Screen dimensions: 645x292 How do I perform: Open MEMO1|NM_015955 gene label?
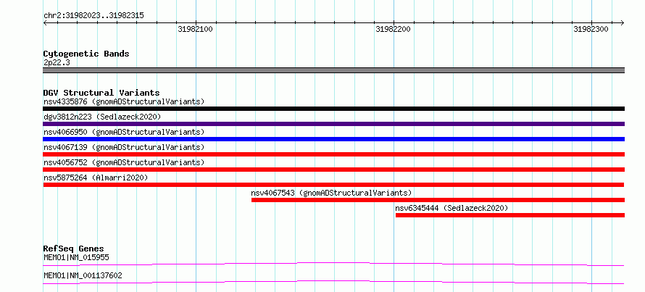(x=76, y=258)
